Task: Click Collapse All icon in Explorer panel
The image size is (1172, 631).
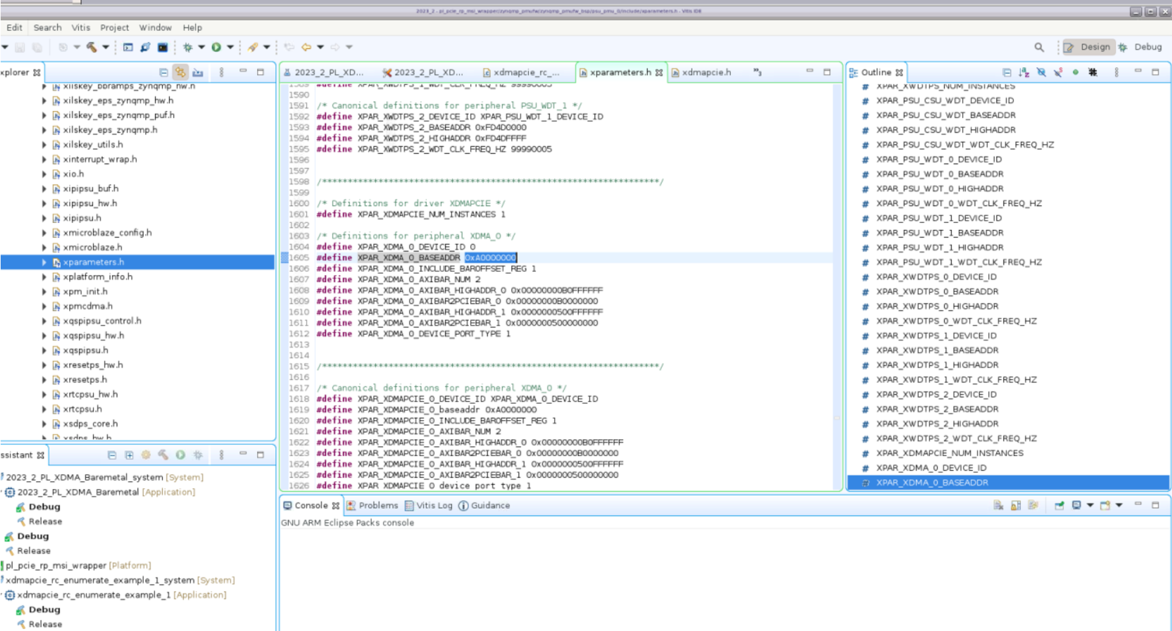Action: point(163,72)
